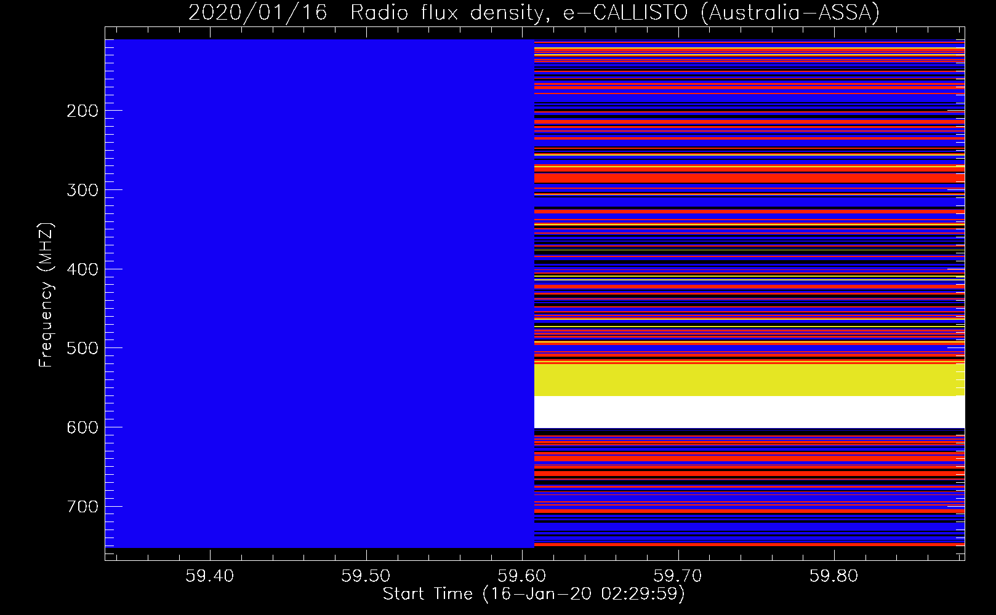Viewport: 996px width, 615px height.
Task: Click the plot title "Radio flux density, e-CALLISTO (Australia-ASSA)"
Action: coord(614,12)
